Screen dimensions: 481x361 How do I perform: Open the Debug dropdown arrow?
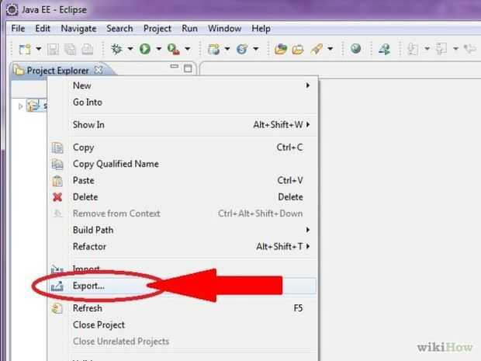[x=130, y=48]
